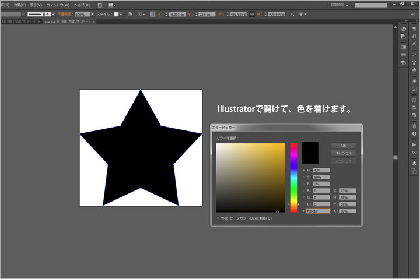Viewport: 420px width, 279px height.
Task: Open the Artboards panel icon
Action: pos(414,171)
